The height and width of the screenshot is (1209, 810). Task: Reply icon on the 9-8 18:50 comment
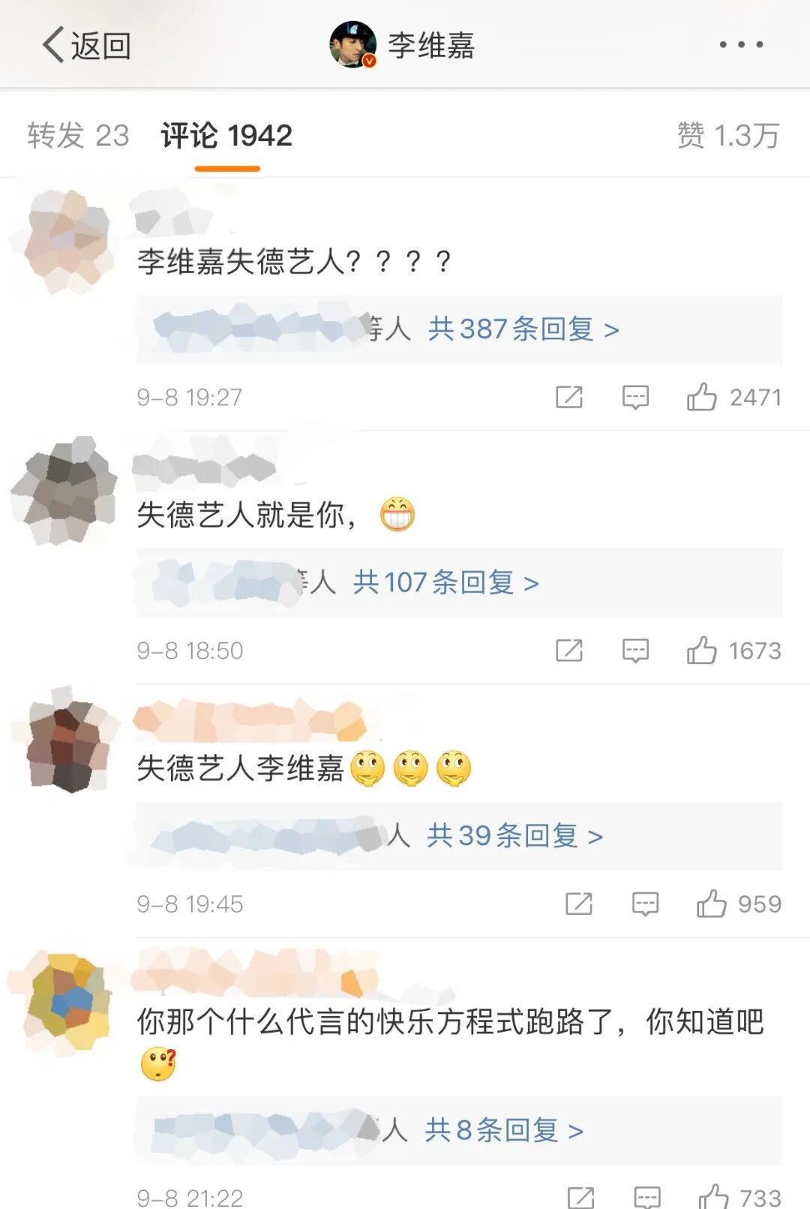[x=635, y=651]
